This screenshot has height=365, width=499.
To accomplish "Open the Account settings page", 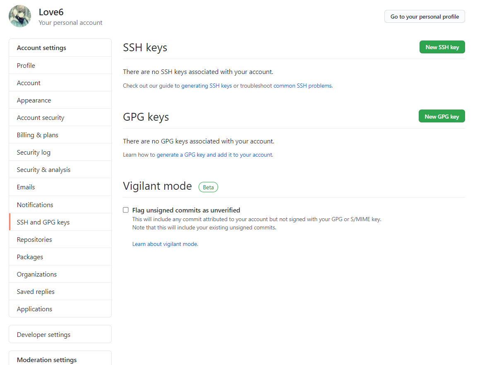I will [x=60, y=83].
